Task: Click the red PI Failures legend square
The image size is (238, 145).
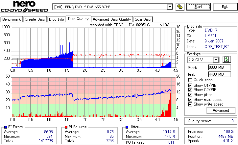Action: point(66,127)
